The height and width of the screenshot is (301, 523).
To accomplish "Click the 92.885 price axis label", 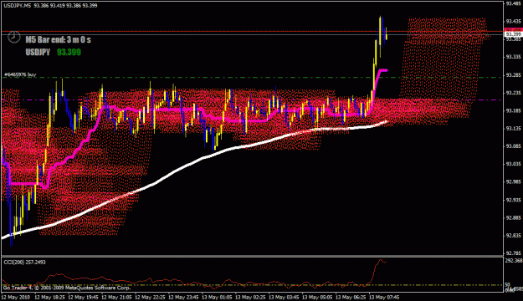I will point(513,217).
